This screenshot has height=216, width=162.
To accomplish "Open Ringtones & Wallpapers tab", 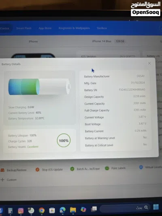I will pyautogui.click(x=74, y=28).
